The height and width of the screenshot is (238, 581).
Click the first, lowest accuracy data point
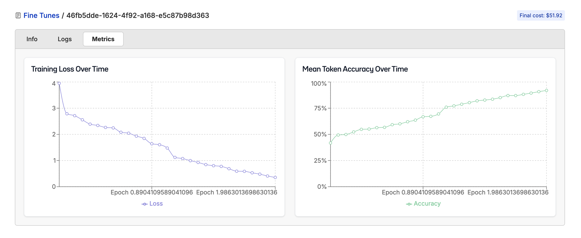[x=330, y=143]
